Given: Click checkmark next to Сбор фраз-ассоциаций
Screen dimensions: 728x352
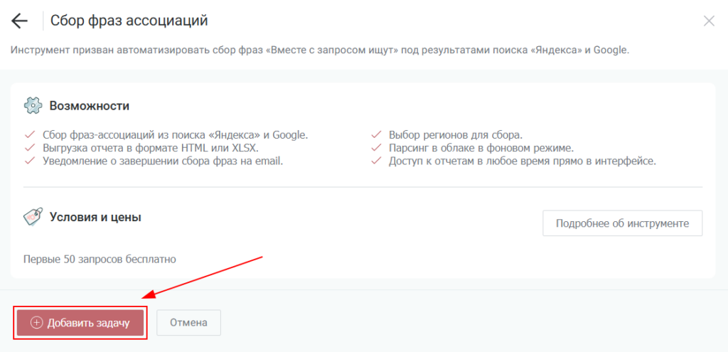Looking at the screenshot, I should [30, 134].
